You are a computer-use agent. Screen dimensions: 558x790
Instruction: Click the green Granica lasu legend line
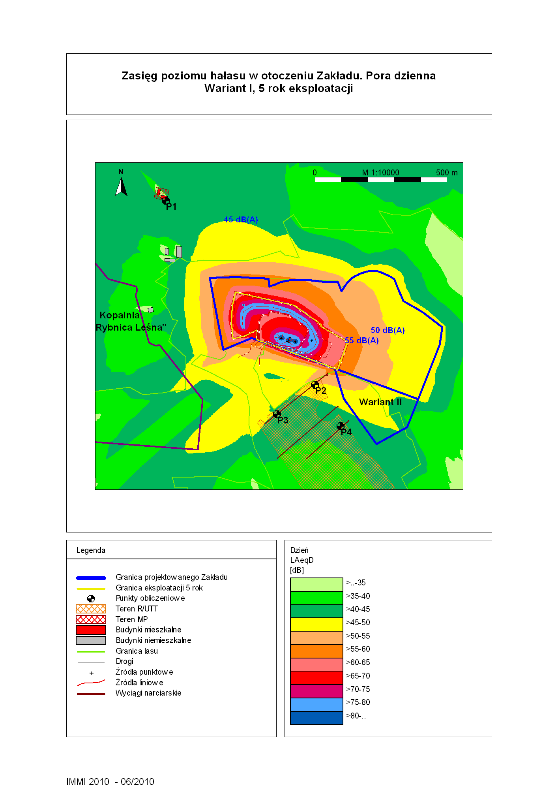point(91,652)
